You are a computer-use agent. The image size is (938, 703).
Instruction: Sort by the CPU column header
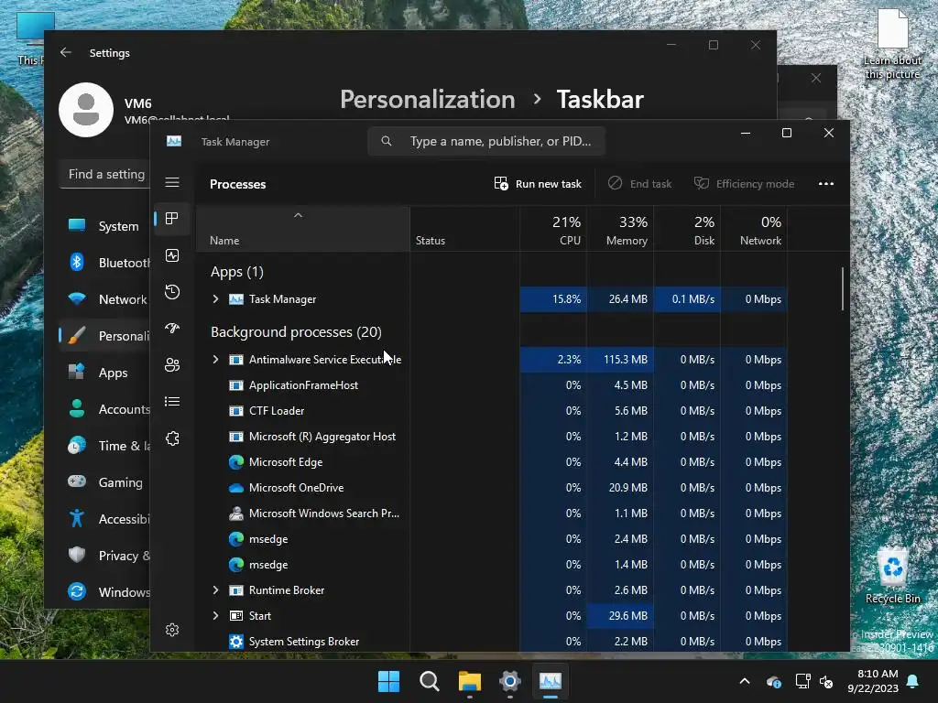coord(553,230)
